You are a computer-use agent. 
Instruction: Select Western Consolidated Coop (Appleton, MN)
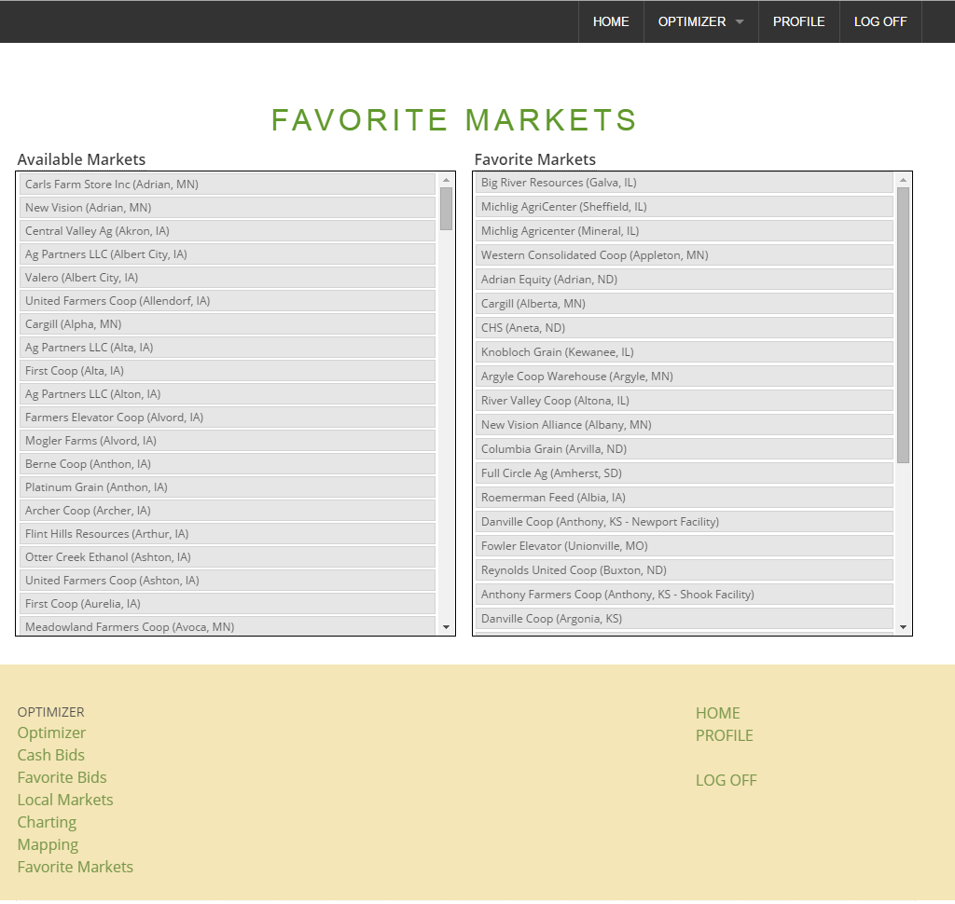(685, 255)
